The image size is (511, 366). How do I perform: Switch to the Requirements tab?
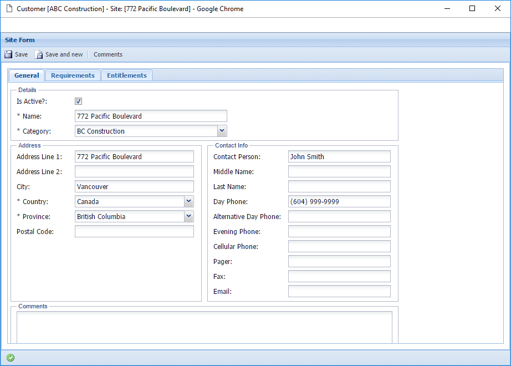click(x=73, y=75)
